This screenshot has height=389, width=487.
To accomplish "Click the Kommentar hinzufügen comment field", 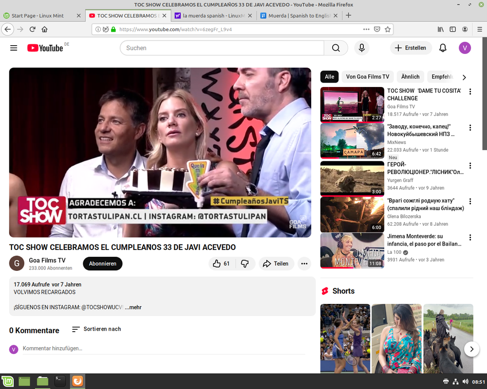I will [x=164, y=348].
